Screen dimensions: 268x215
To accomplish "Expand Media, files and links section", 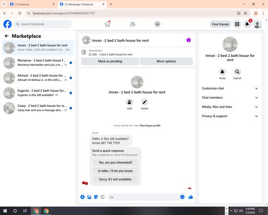I will [230, 107].
